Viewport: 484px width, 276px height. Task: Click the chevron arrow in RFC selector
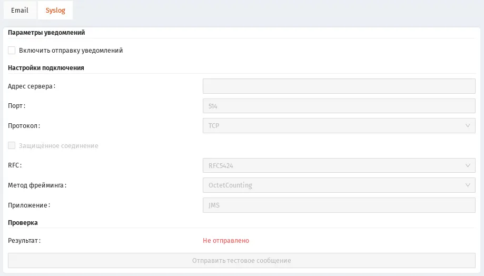click(x=468, y=165)
